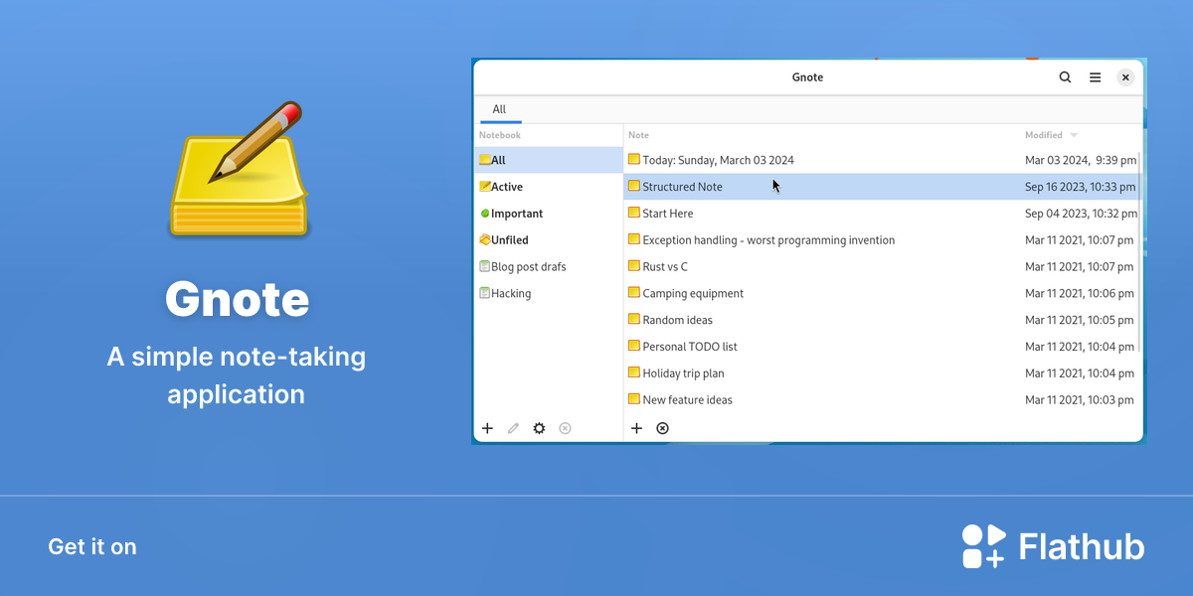1193x596 pixels.
Task: Open the Personal TODO list note
Action: pos(882,348)
